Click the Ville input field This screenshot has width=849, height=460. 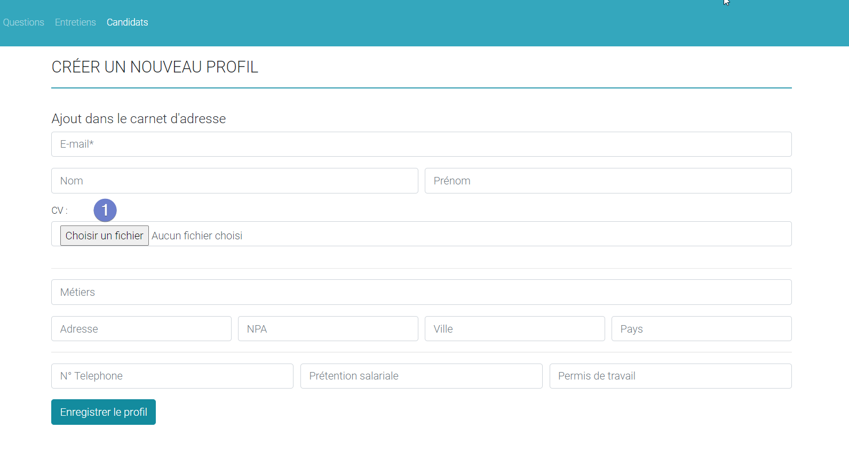click(515, 329)
